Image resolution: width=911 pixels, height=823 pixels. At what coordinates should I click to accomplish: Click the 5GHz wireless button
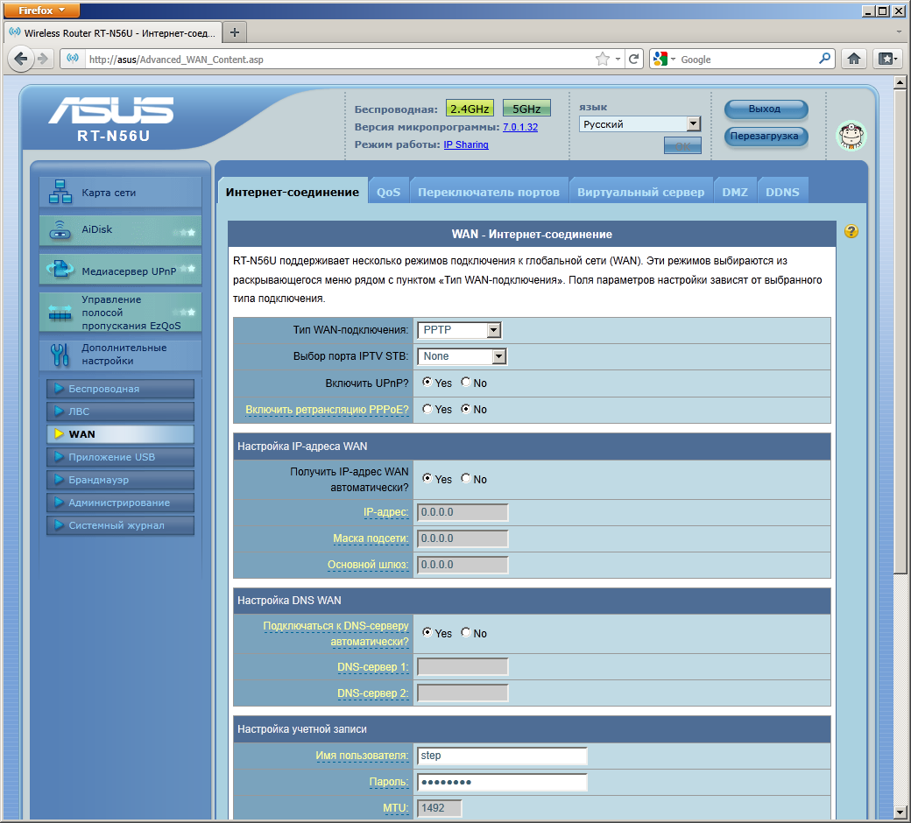point(526,109)
